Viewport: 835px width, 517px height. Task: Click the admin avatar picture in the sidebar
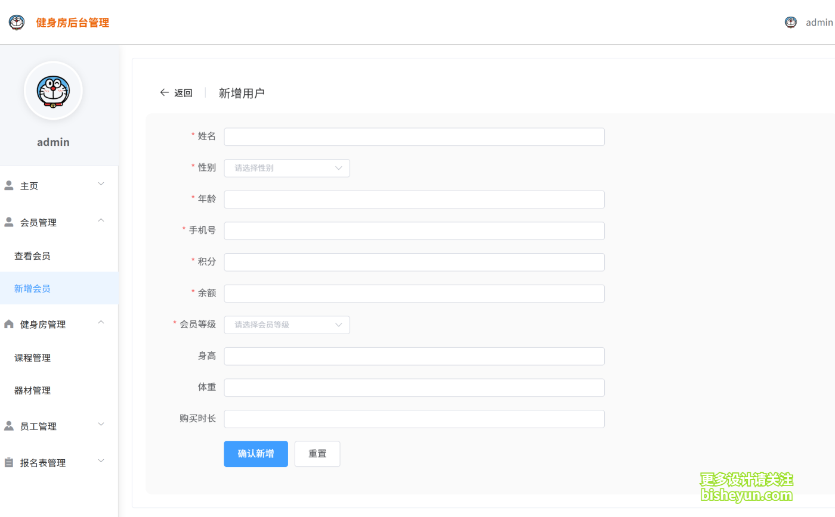pyautogui.click(x=53, y=91)
